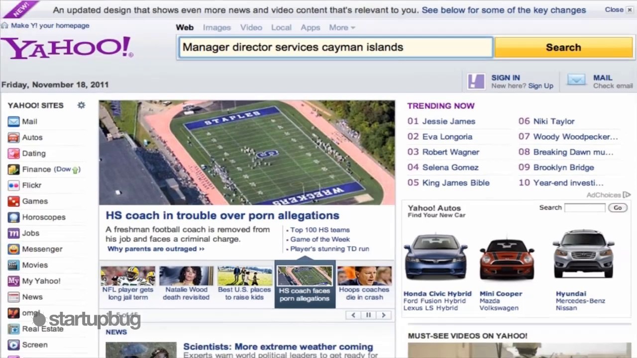The height and width of the screenshot is (358, 637).
Task: Click the 'Top 100 HS teams' link
Action: 320,230
